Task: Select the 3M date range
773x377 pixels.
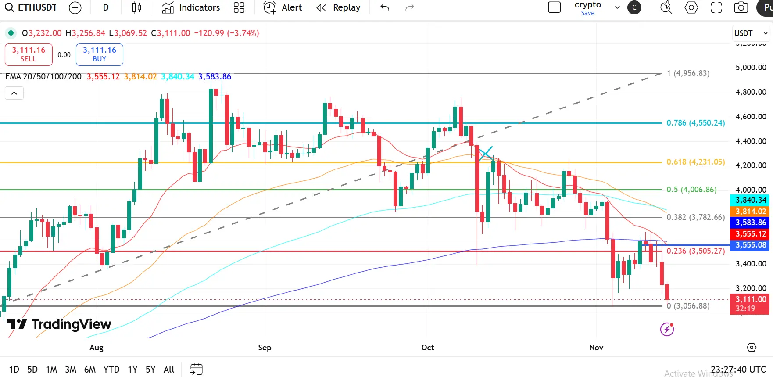Action: tap(71, 370)
